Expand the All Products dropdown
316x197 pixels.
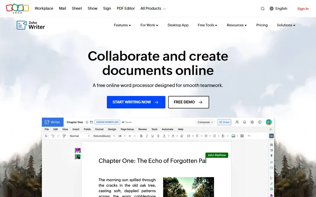point(153,8)
